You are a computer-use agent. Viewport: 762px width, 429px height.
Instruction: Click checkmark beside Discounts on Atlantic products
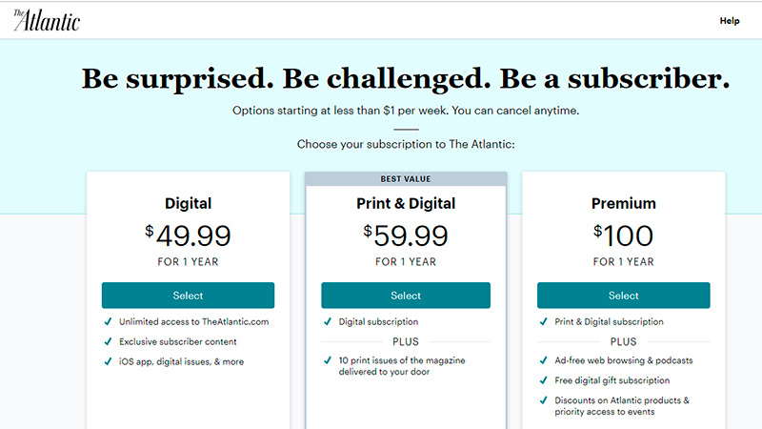click(x=542, y=400)
